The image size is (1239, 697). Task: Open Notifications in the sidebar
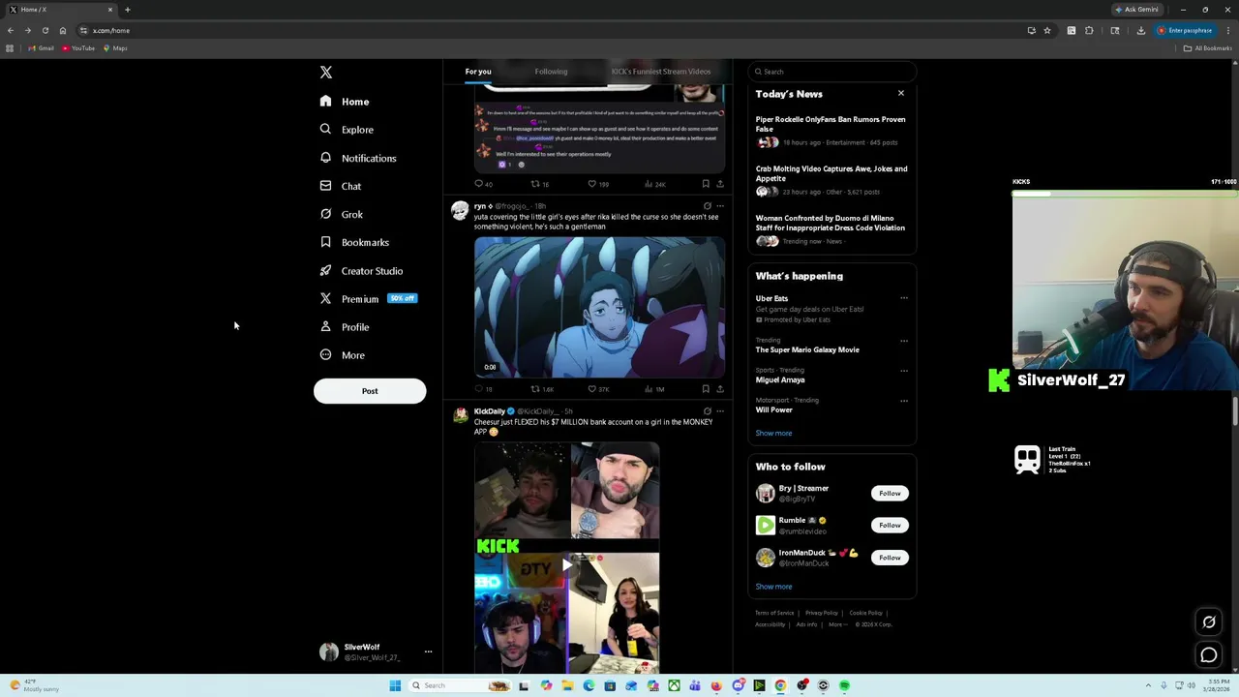point(358,158)
